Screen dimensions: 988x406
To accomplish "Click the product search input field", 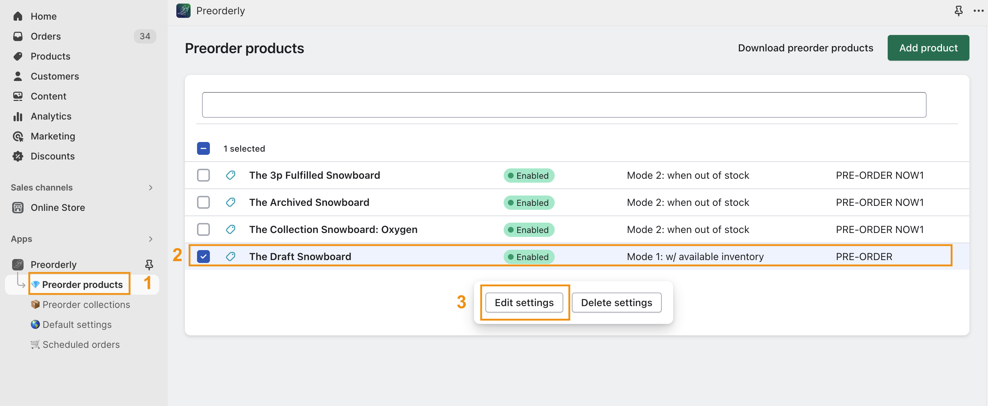I will 564,105.
